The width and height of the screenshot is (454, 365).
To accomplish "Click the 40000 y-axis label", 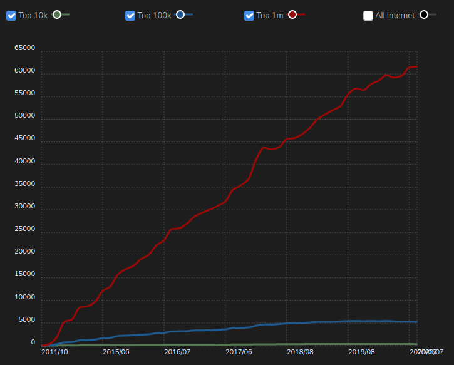I will coord(25,162).
